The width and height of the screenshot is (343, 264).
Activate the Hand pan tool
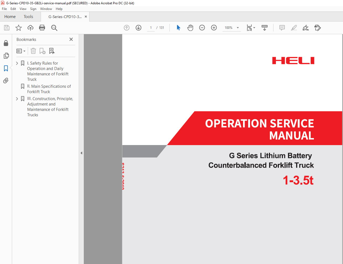tap(190, 28)
